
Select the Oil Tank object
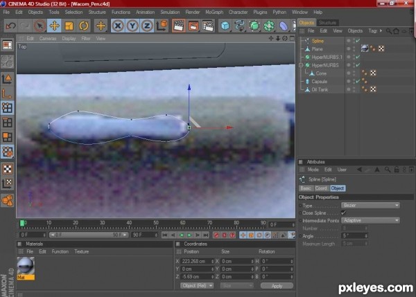point(320,89)
